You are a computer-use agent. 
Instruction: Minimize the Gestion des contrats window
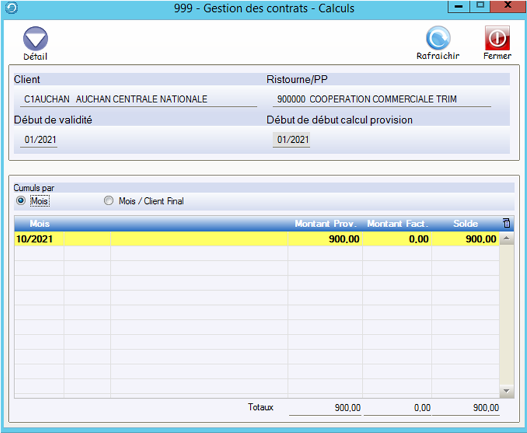(459, 5)
